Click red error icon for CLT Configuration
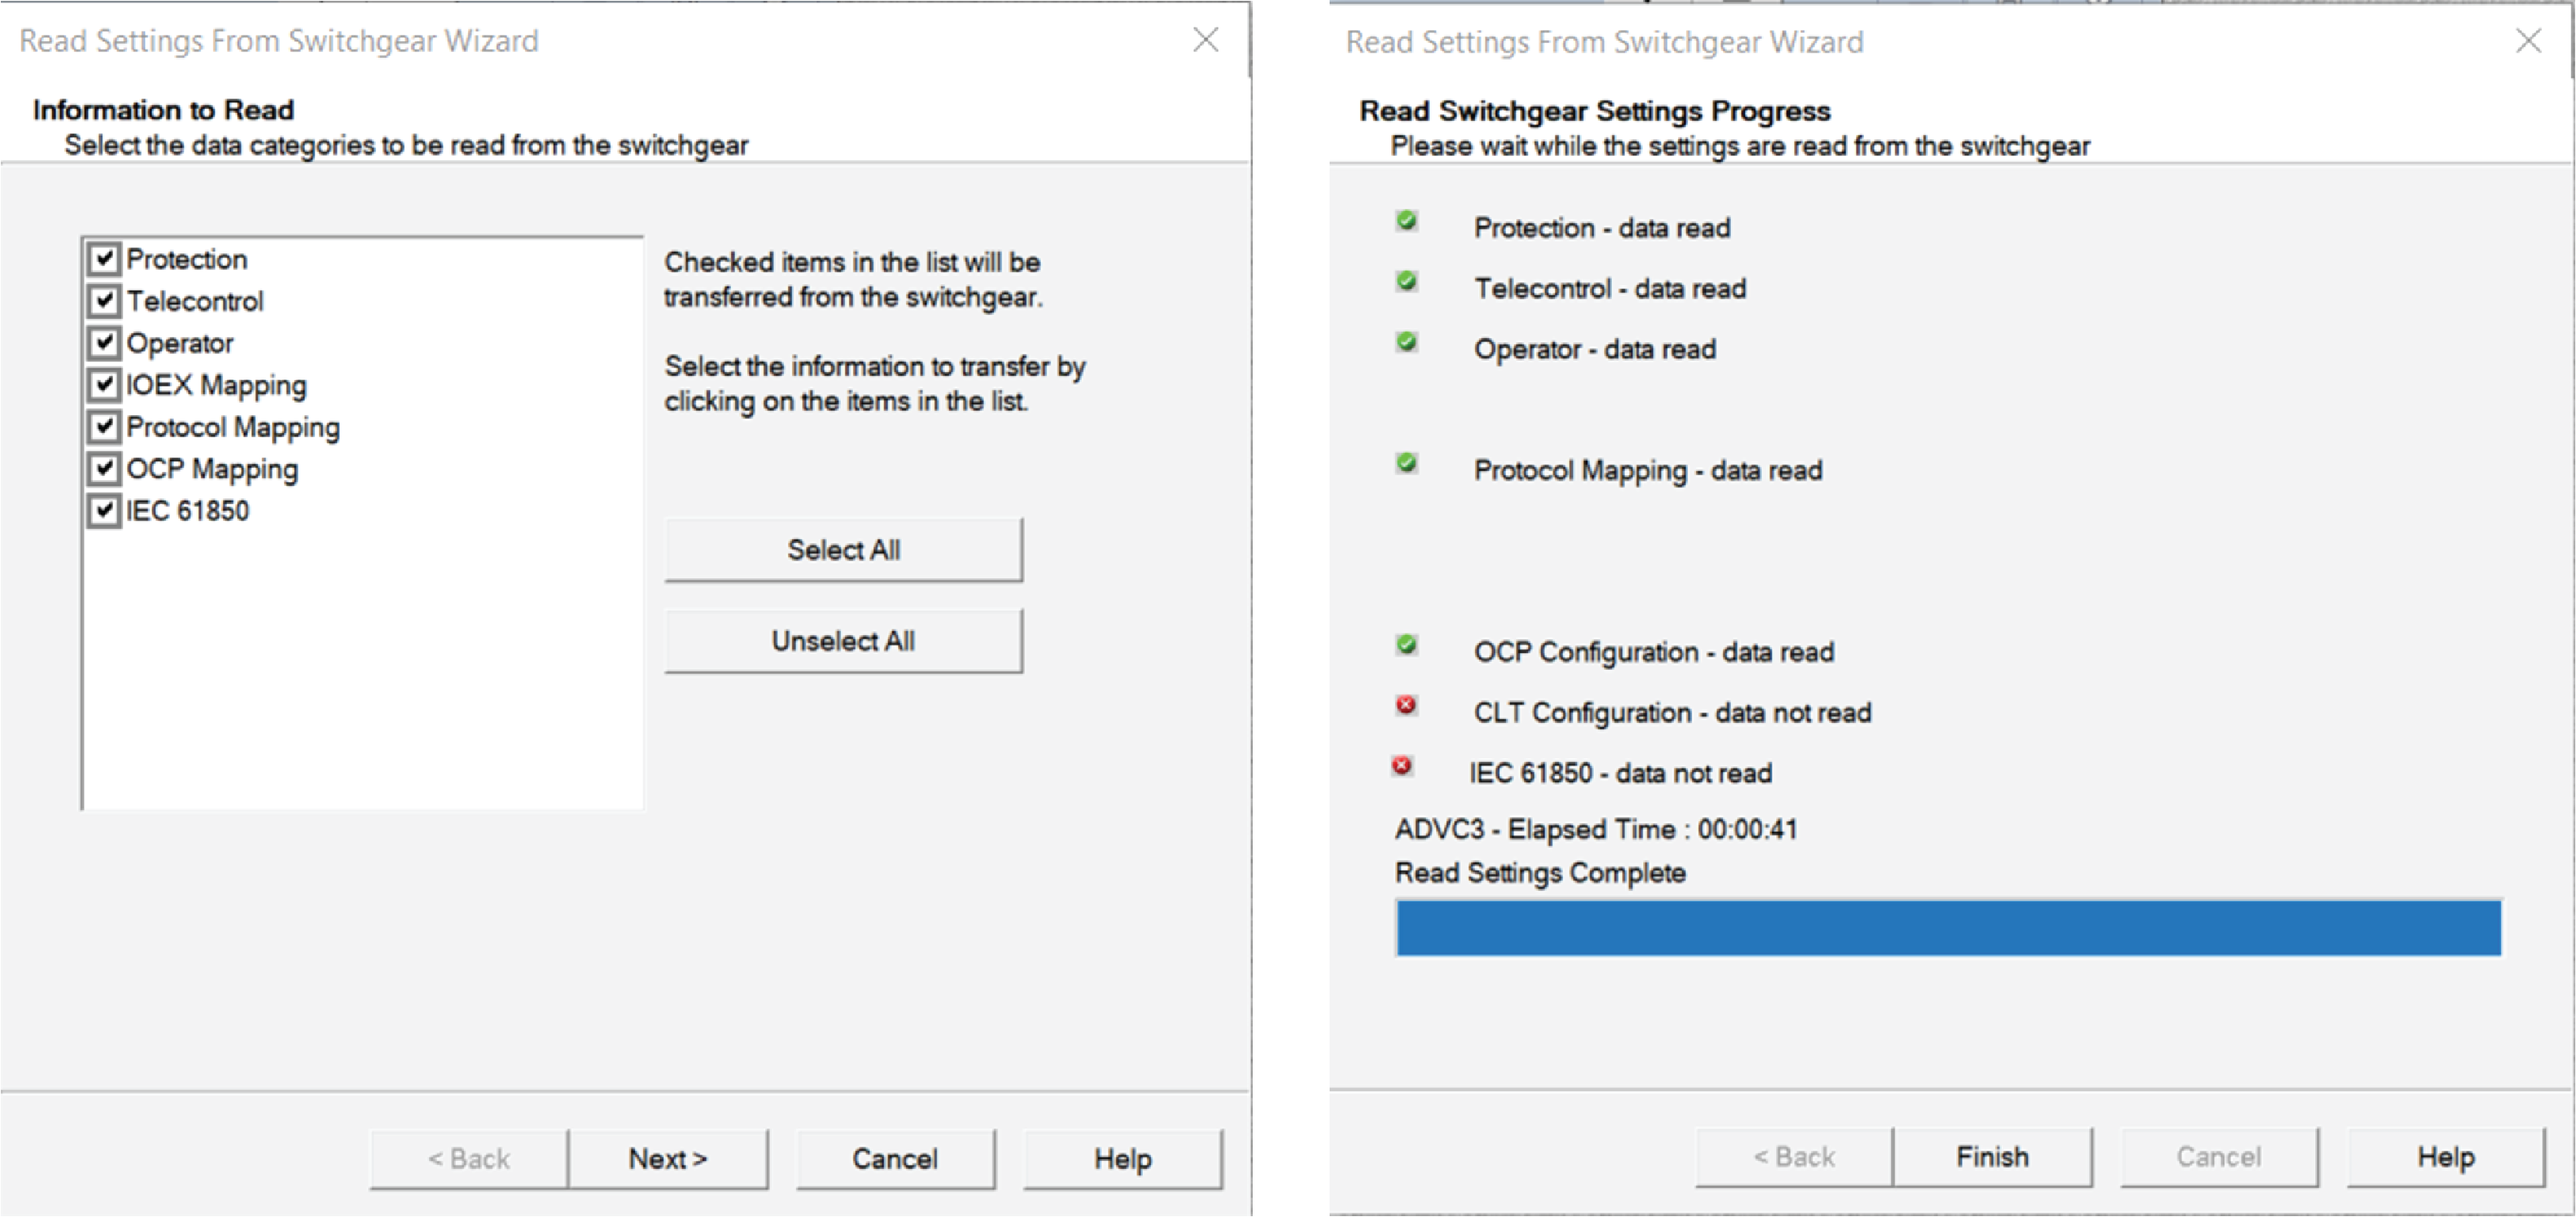The image size is (2576, 1217). coord(1406,706)
